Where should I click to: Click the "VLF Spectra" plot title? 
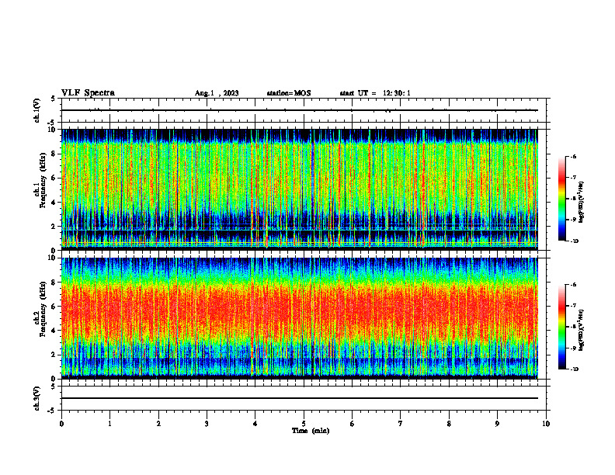[x=88, y=93]
